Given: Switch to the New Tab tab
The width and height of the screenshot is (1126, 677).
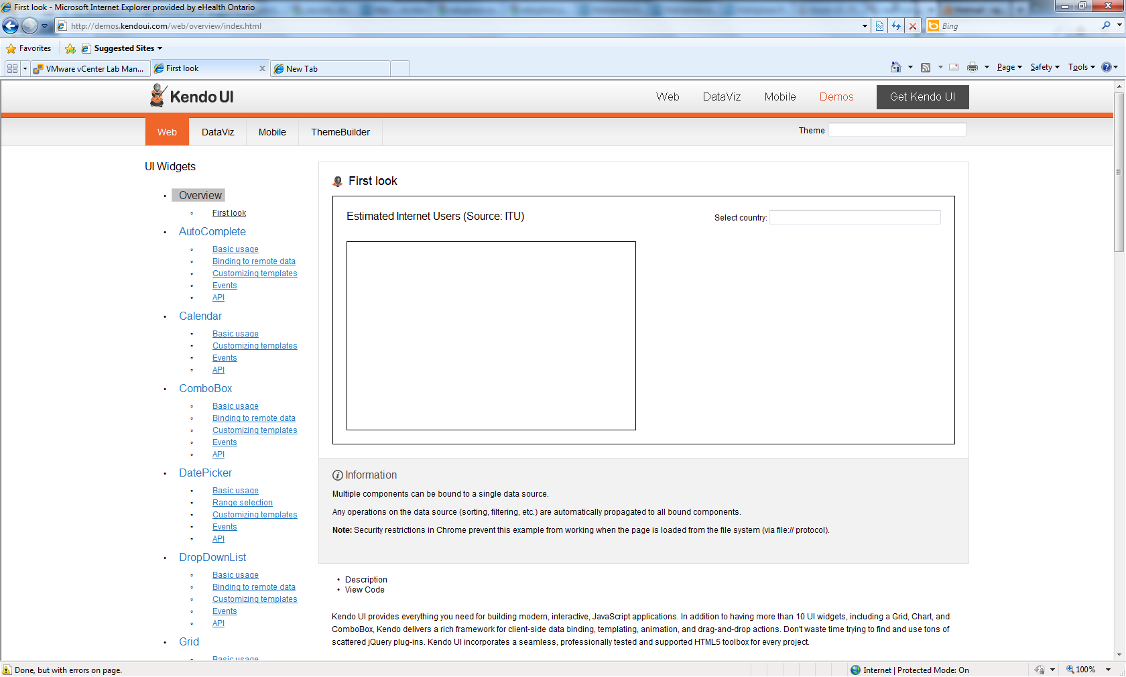Looking at the screenshot, I should [x=330, y=68].
